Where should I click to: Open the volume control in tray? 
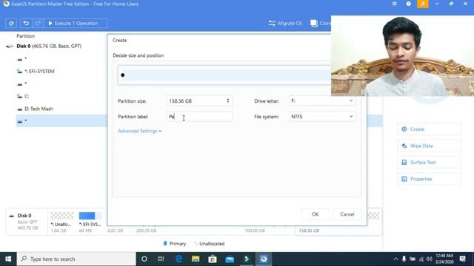click(x=430, y=259)
